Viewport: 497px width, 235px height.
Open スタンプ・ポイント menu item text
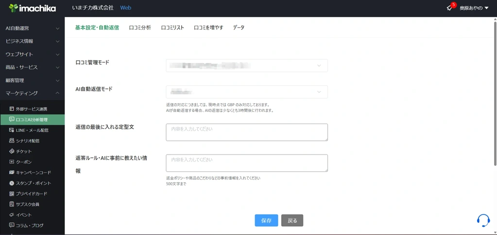pyautogui.click(x=34, y=183)
